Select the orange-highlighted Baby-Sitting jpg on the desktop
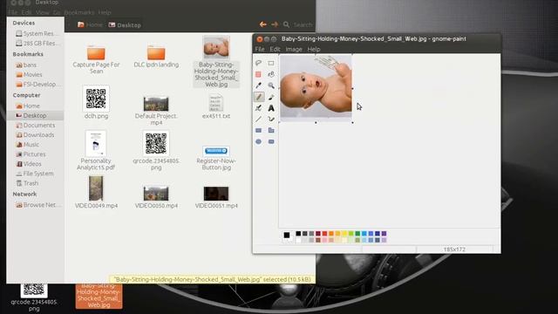The width and height of the screenshot is (558, 314). click(99, 297)
